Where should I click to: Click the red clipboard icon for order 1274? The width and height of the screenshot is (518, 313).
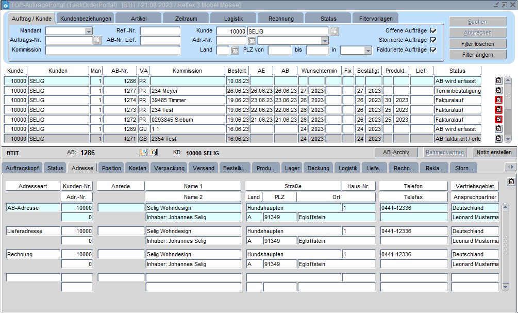498,100
